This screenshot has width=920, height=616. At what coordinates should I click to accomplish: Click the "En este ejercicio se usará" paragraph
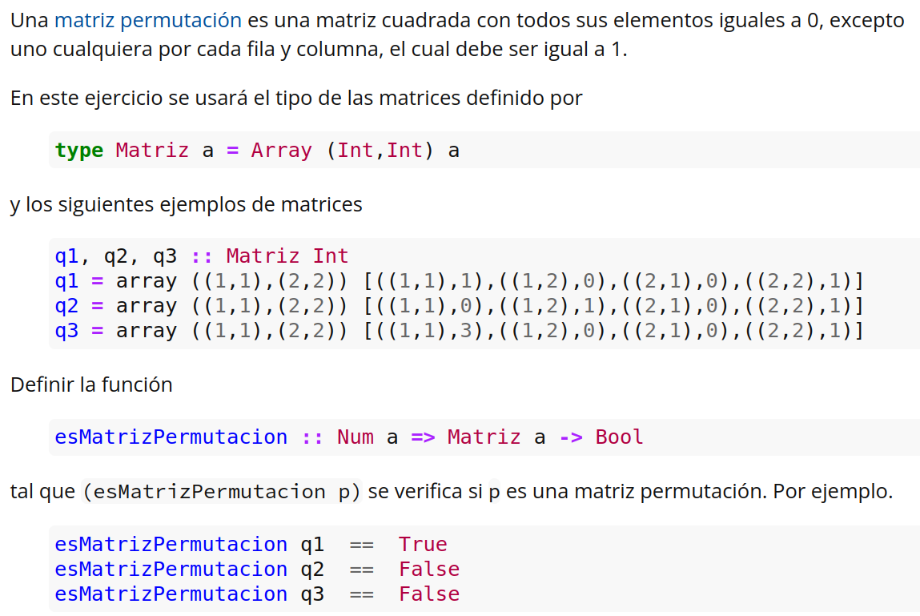click(x=296, y=99)
